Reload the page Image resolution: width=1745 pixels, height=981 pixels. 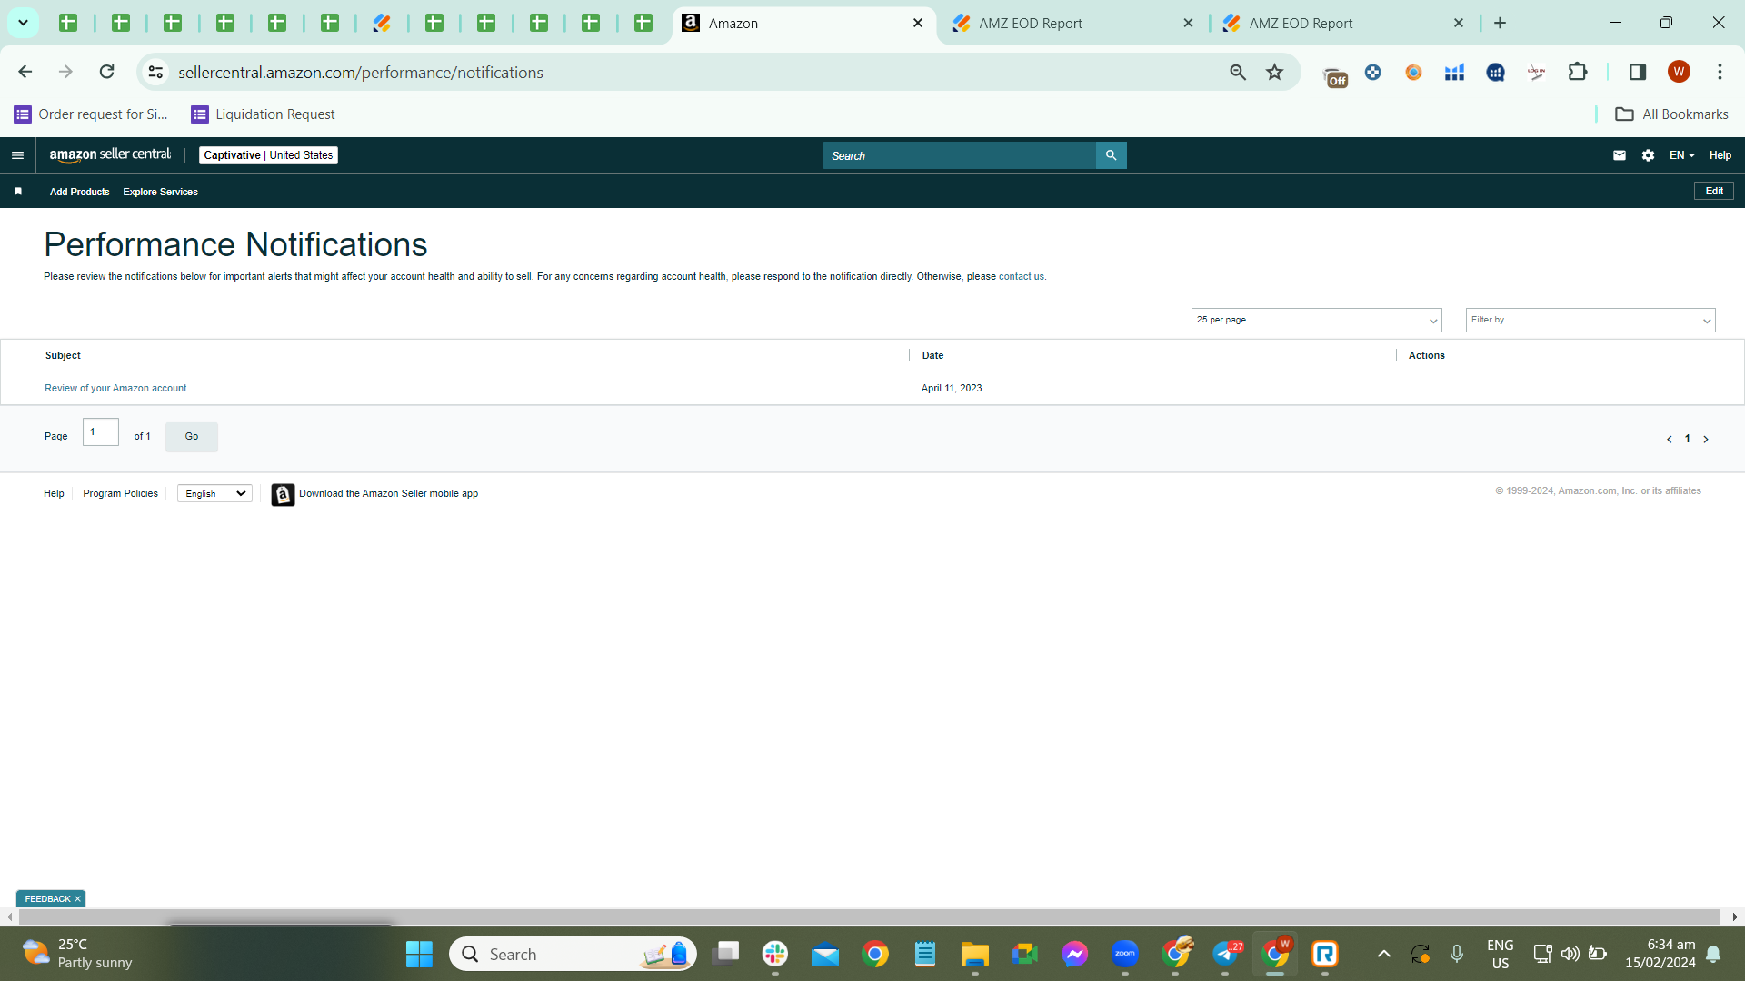pyautogui.click(x=106, y=72)
